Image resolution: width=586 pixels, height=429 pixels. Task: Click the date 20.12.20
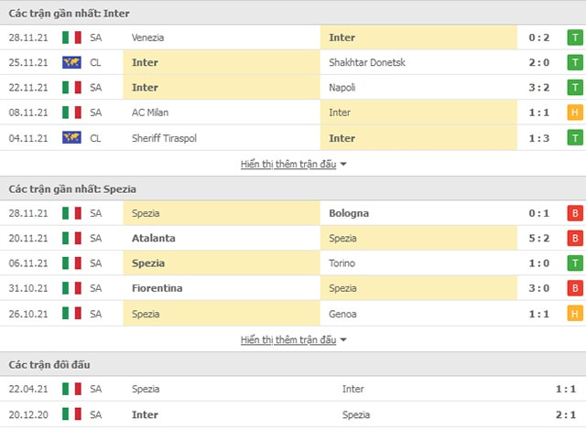pyautogui.click(x=28, y=414)
